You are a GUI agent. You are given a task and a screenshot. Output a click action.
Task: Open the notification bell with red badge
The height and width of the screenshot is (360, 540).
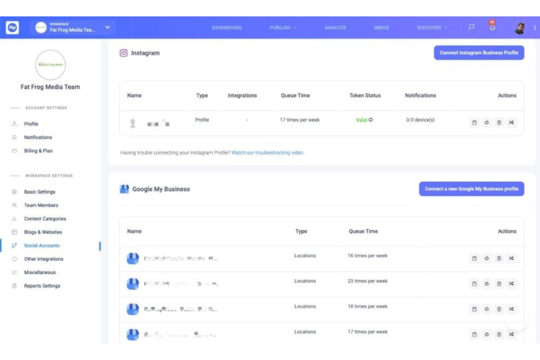pyautogui.click(x=492, y=26)
